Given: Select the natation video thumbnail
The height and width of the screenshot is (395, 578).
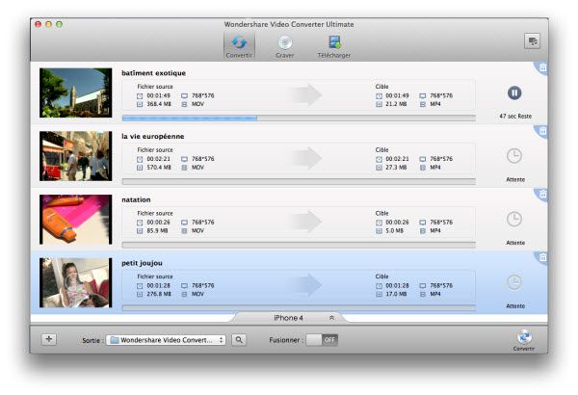Looking at the screenshot, I should click(x=75, y=219).
